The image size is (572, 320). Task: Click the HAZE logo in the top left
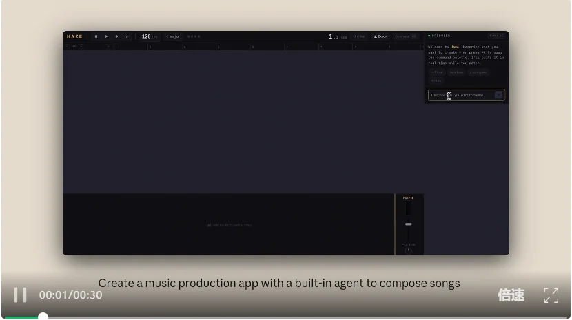[x=74, y=36]
